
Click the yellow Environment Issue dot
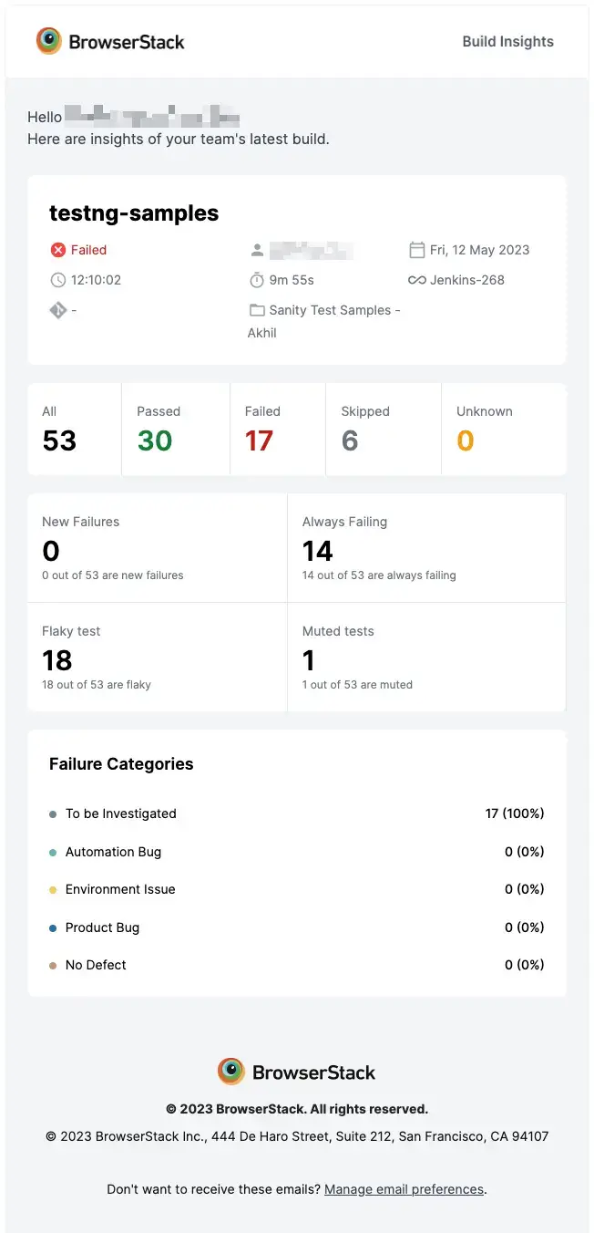tap(54, 890)
